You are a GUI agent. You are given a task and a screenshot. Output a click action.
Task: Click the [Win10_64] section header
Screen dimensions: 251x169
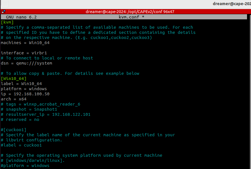coord(14,79)
